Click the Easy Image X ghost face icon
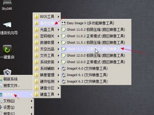 pos(63,23)
